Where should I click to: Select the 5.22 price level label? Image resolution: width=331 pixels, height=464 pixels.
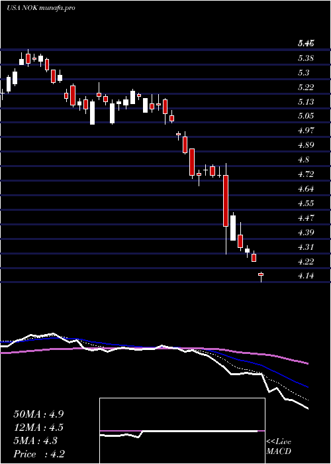(x=306, y=87)
